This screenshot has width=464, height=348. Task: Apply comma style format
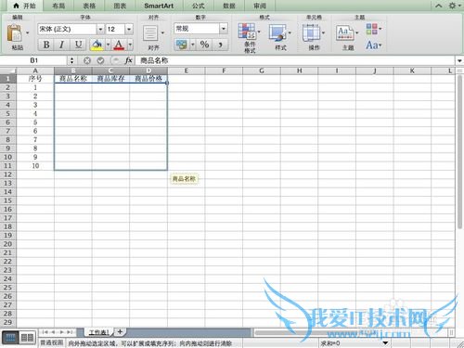(x=221, y=45)
